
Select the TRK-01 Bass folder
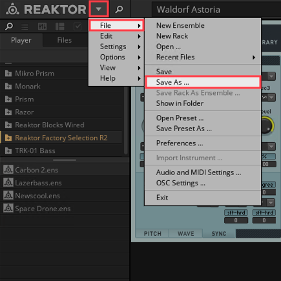tap(61, 151)
